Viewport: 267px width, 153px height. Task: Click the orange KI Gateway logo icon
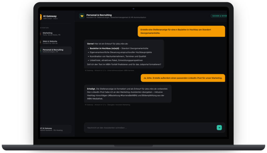click(41, 17)
